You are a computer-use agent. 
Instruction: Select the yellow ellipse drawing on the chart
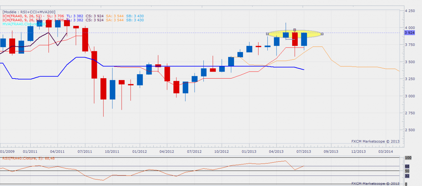(x=294, y=34)
